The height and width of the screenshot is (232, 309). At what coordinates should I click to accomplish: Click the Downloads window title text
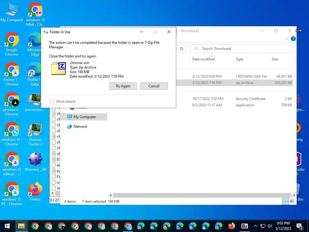190,31
